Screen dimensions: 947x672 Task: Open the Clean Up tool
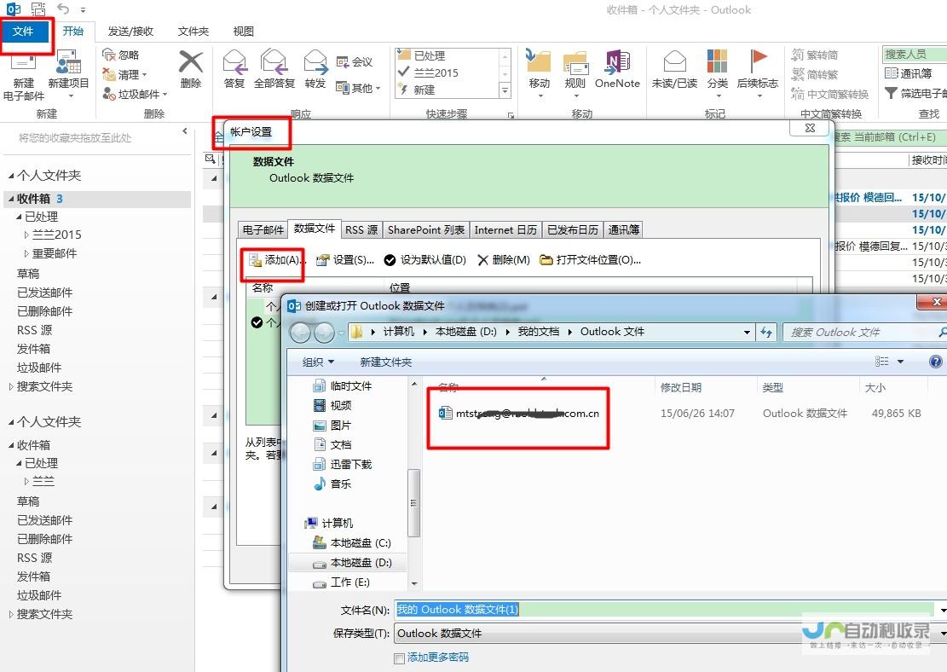tap(125, 74)
